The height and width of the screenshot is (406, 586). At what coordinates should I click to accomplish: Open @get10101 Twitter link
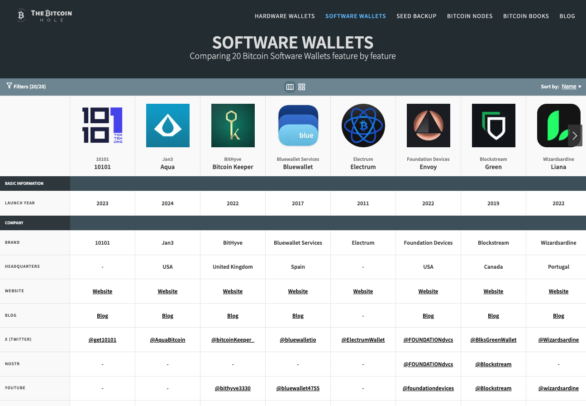click(103, 340)
